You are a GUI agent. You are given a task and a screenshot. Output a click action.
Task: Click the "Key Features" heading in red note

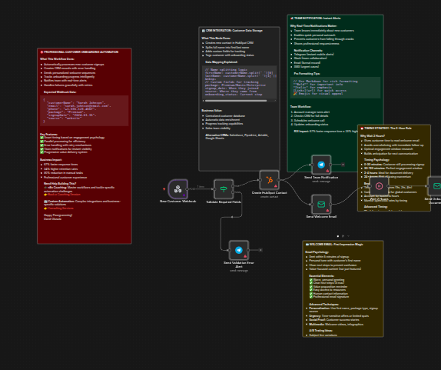48,135
